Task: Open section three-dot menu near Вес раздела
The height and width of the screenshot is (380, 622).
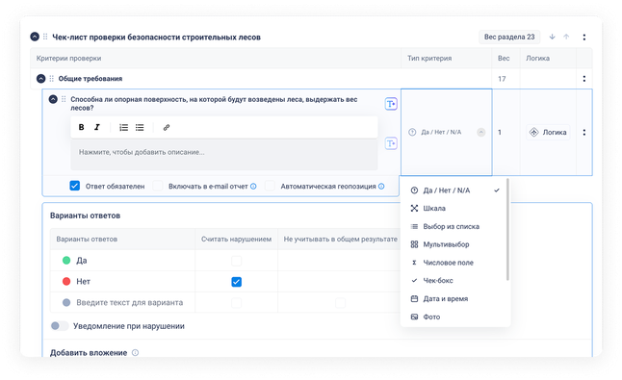Action: coord(583,37)
